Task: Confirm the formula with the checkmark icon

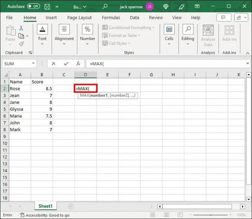Action: [x=66, y=64]
